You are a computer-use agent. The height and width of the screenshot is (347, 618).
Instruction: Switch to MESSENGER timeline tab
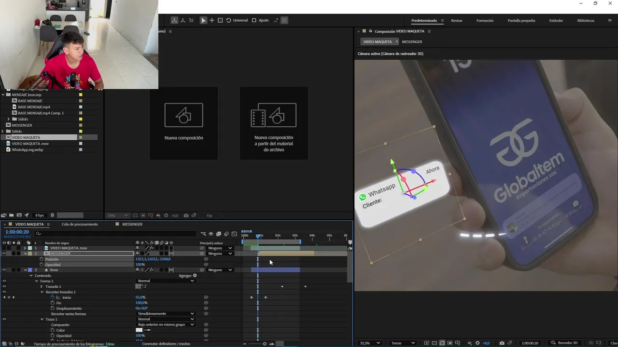132,224
